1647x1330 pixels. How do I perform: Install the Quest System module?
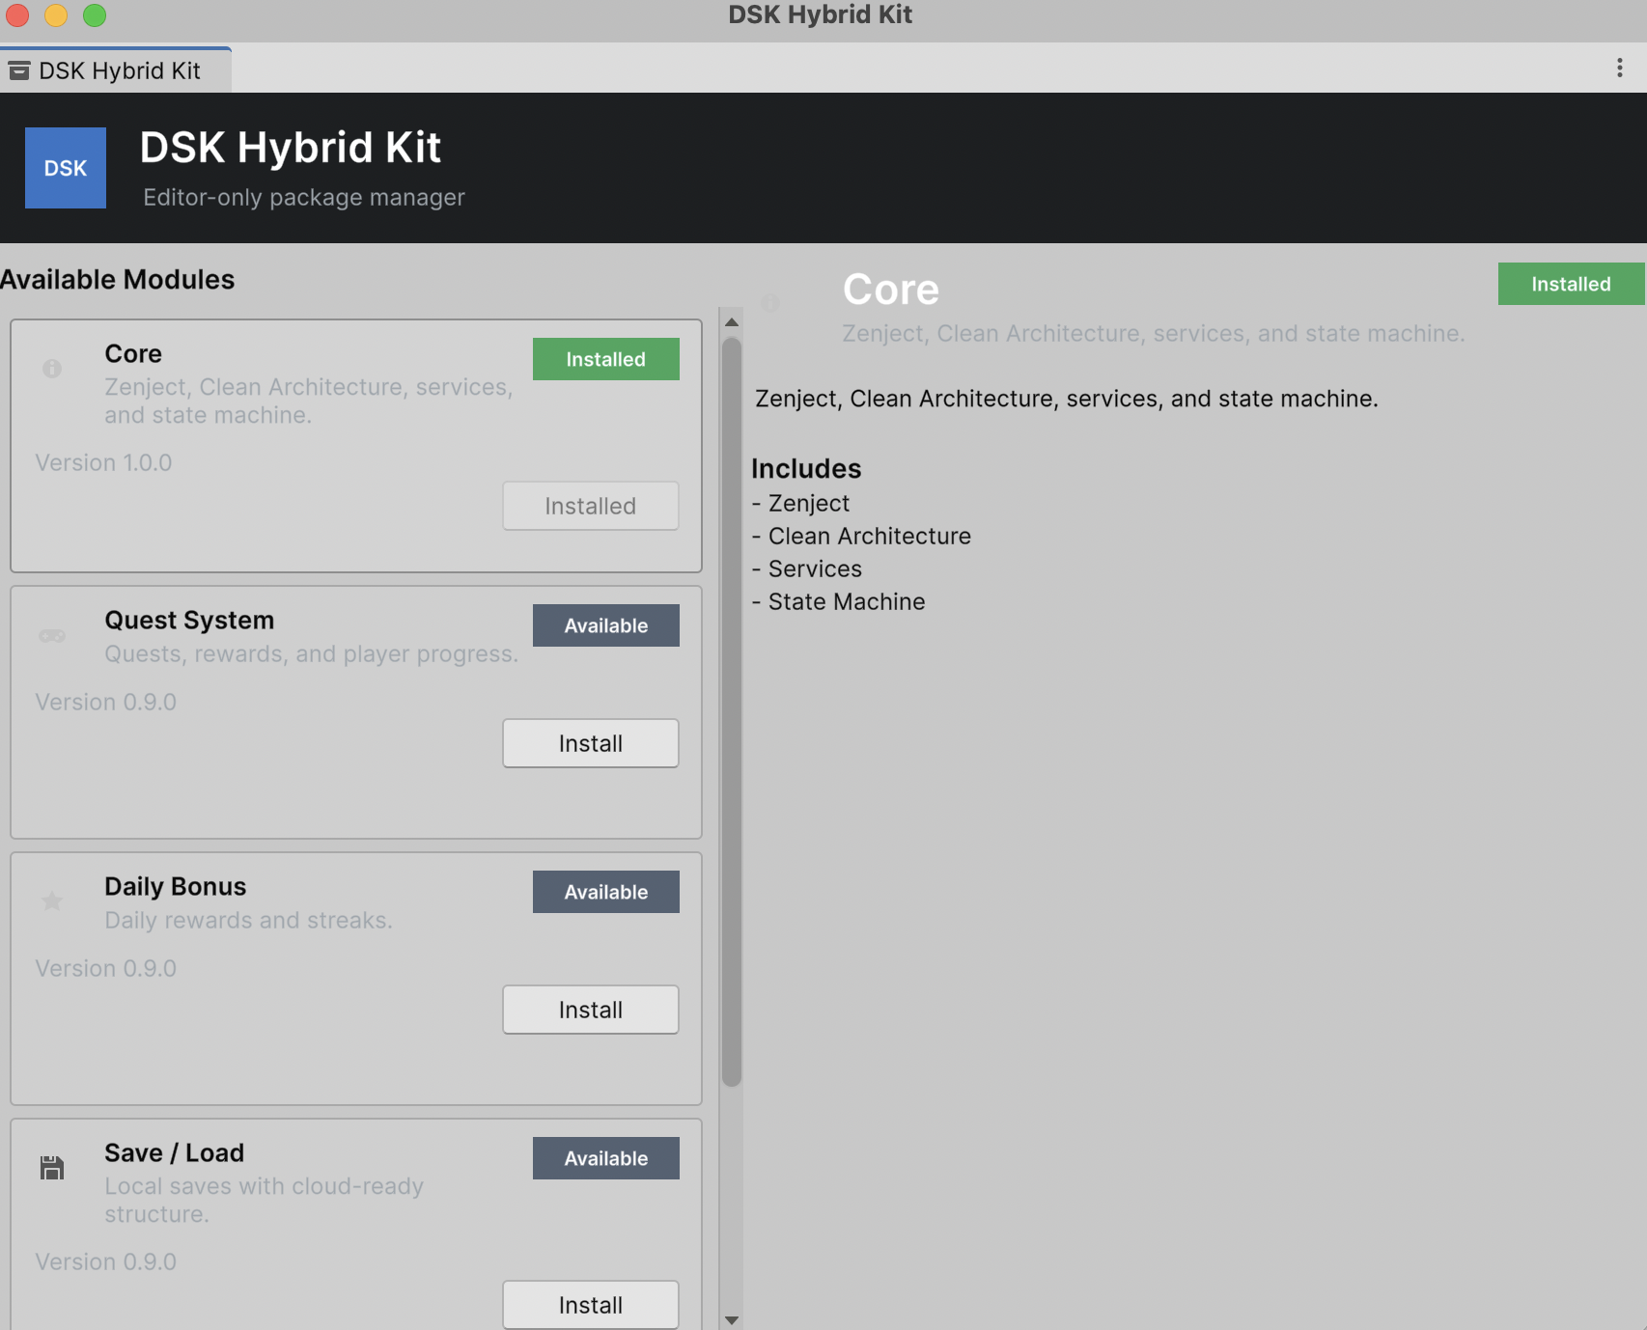tap(591, 743)
